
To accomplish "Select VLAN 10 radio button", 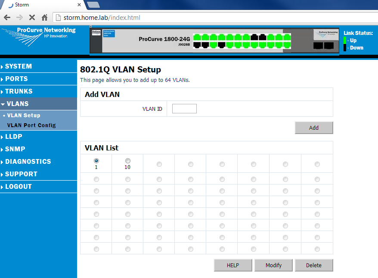I will click(x=127, y=161).
